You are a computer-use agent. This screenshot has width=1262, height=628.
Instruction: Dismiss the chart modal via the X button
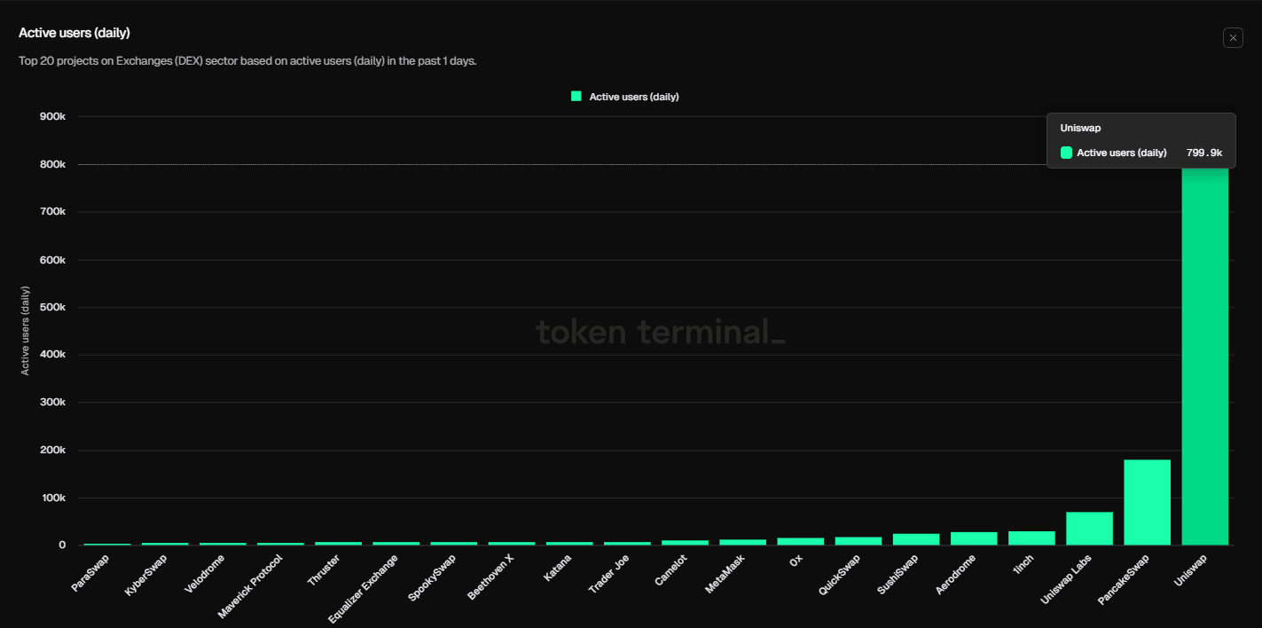point(1233,37)
